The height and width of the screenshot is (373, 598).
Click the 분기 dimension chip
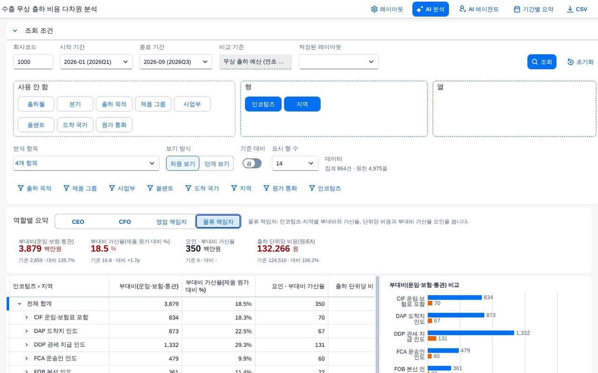point(75,104)
